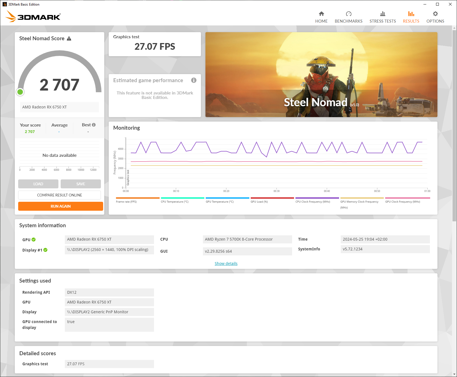This screenshot has width=457, height=377.
Task: Select the RESULTS chart icon
Action: pyautogui.click(x=411, y=14)
